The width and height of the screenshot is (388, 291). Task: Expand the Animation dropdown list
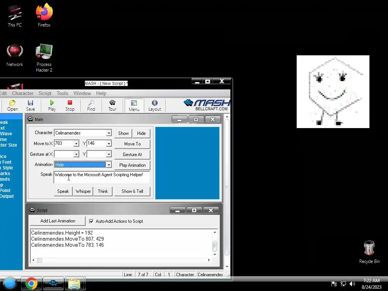point(109,165)
